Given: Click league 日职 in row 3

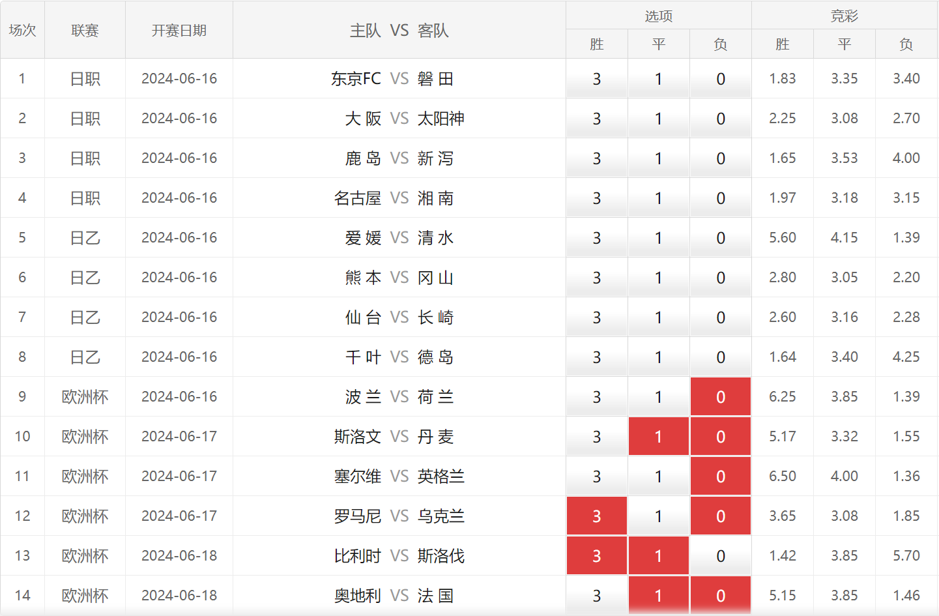Looking at the screenshot, I should point(85,158).
